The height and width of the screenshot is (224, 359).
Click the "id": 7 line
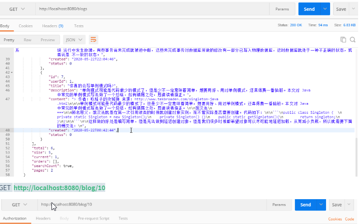point(57,77)
